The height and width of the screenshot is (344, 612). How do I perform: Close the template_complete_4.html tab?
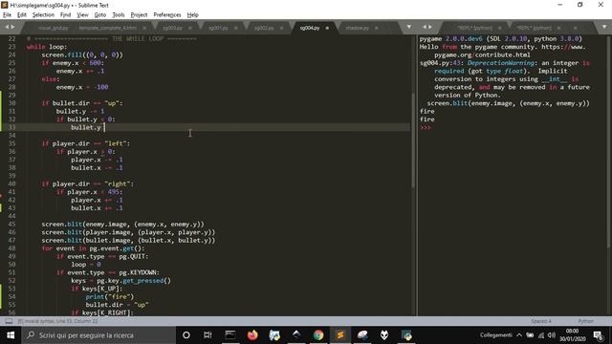tap(144, 28)
